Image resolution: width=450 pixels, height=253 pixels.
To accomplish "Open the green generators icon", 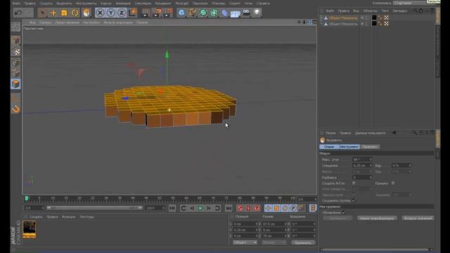I will pos(203,13).
